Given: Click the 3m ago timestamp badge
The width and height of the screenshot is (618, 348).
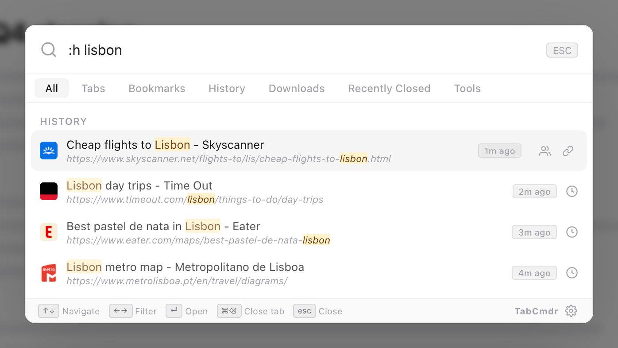Looking at the screenshot, I should click(x=534, y=232).
